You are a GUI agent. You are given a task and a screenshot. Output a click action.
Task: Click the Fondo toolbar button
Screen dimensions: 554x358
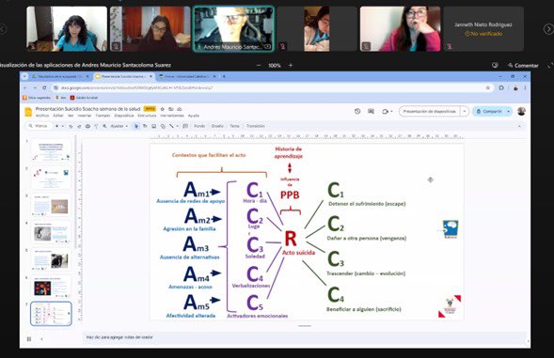(x=199, y=126)
